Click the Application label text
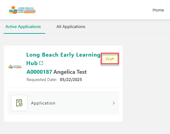Screen dimensions: 170x134 tap(43, 103)
